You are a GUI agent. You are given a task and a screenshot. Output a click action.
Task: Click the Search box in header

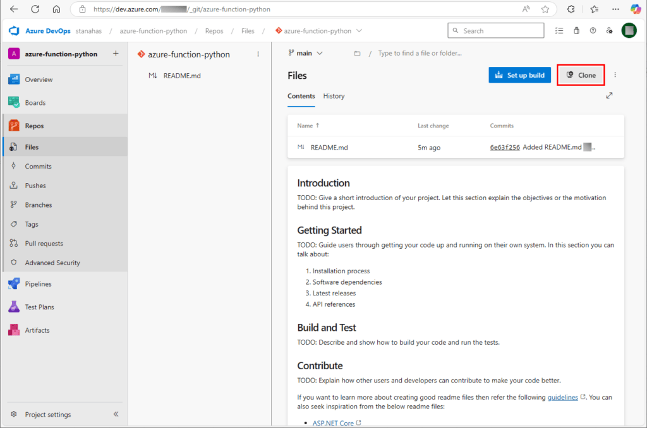pyautogui.click(x=495, y=30)
